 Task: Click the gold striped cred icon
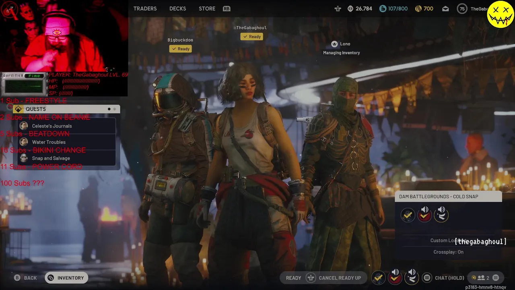coord(418,8)
